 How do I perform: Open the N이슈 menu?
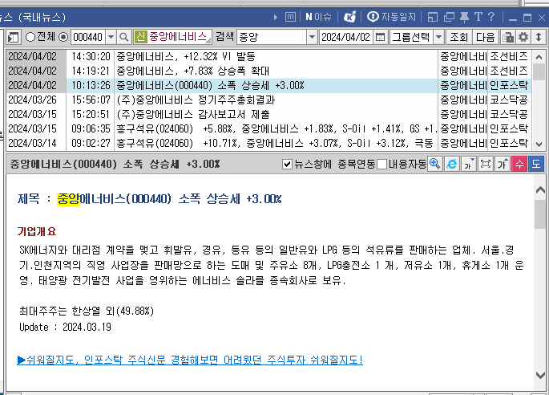(x=318, y=17)
